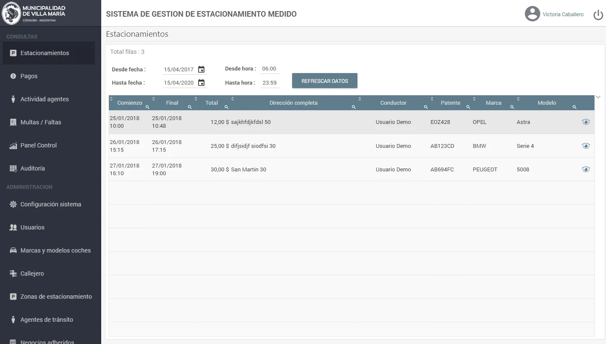Expand the chevron at table's top-right corner
This screenshot has height=344, width=606.
[598, 97]
